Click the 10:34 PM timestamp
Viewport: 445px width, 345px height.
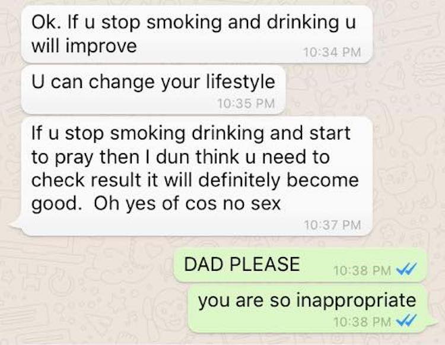[332, 52]
